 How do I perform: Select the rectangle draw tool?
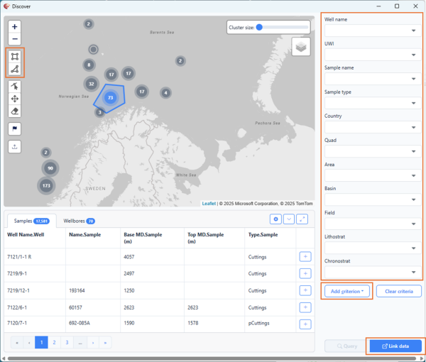(x=15, y=55)
